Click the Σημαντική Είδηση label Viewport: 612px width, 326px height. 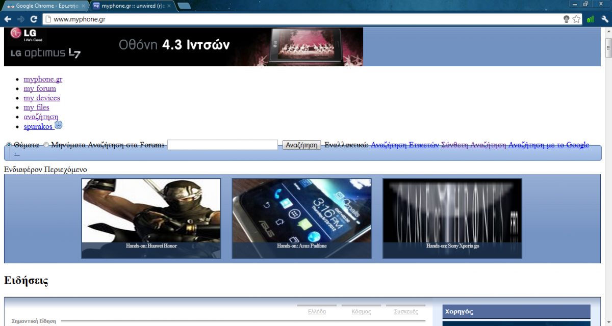34,321
